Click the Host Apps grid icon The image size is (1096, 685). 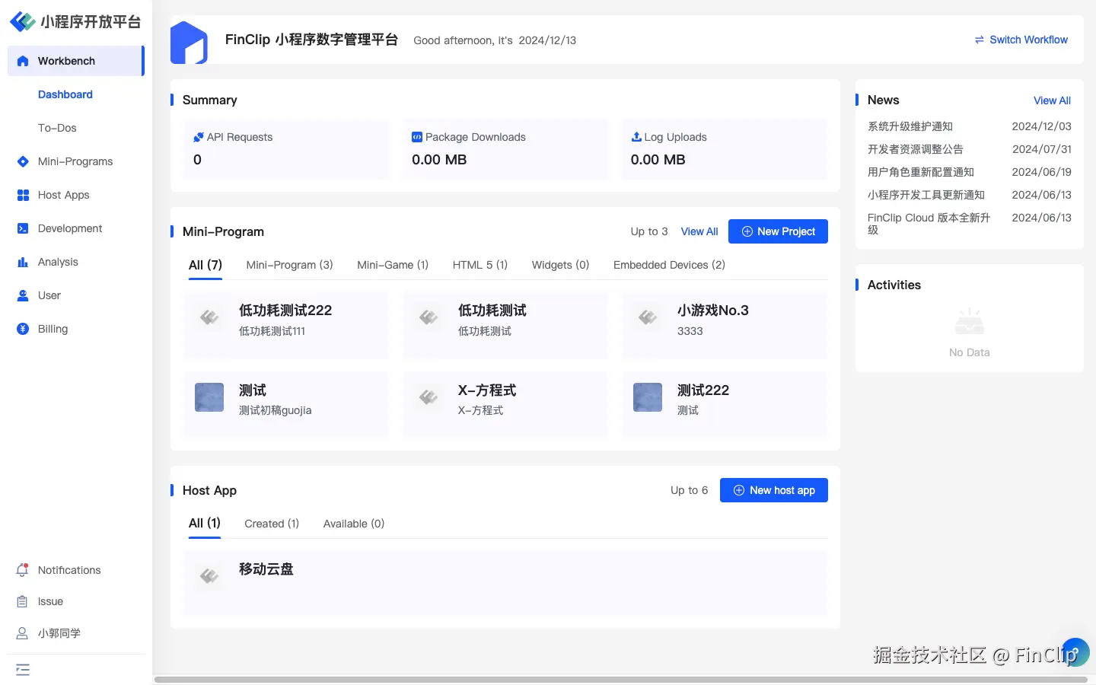(23, 195)
